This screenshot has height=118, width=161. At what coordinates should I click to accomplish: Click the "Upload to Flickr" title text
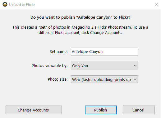[22, 5]
